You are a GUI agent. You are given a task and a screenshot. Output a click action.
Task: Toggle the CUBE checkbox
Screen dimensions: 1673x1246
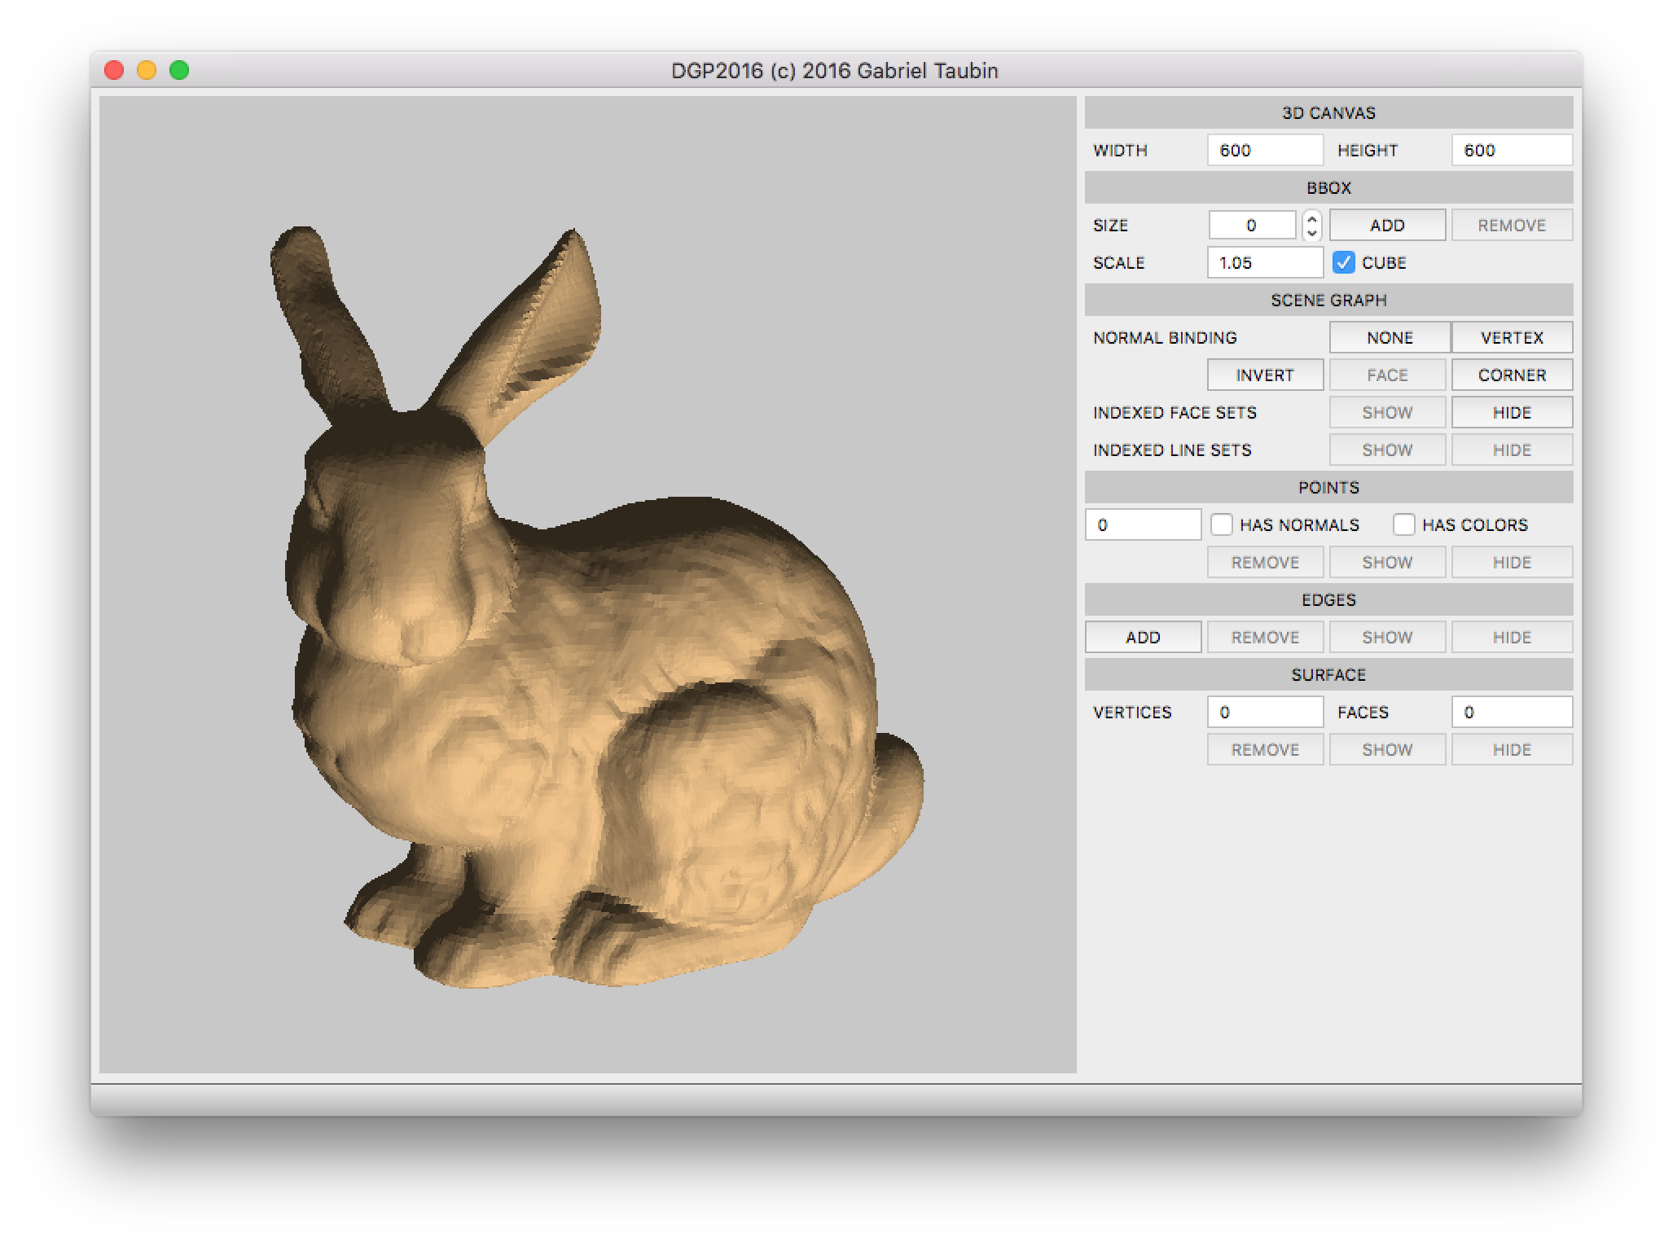click(x=1343, y=262)
